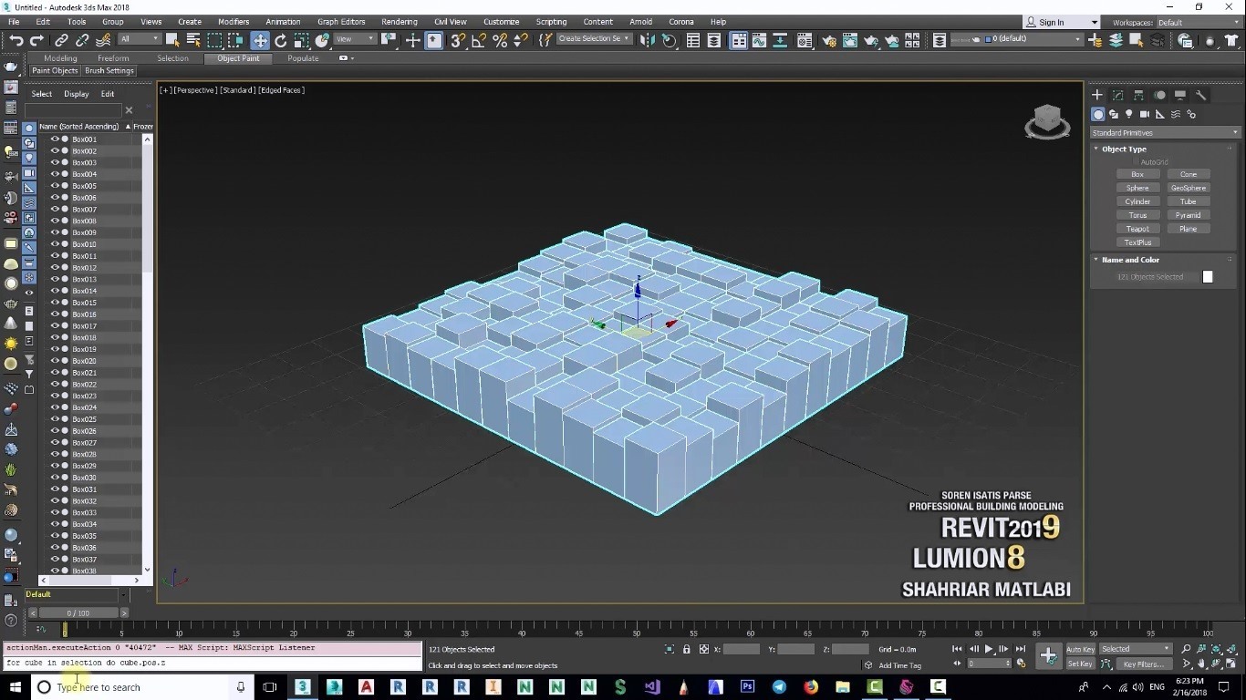Screen dimensions: 1246x700
Task: Click the Redo arrow icon
Action: coord(36,40)
